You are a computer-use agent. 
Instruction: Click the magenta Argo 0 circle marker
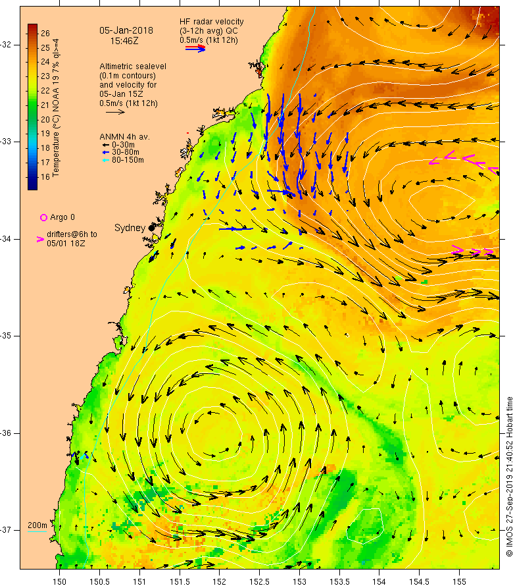[43, 217]
